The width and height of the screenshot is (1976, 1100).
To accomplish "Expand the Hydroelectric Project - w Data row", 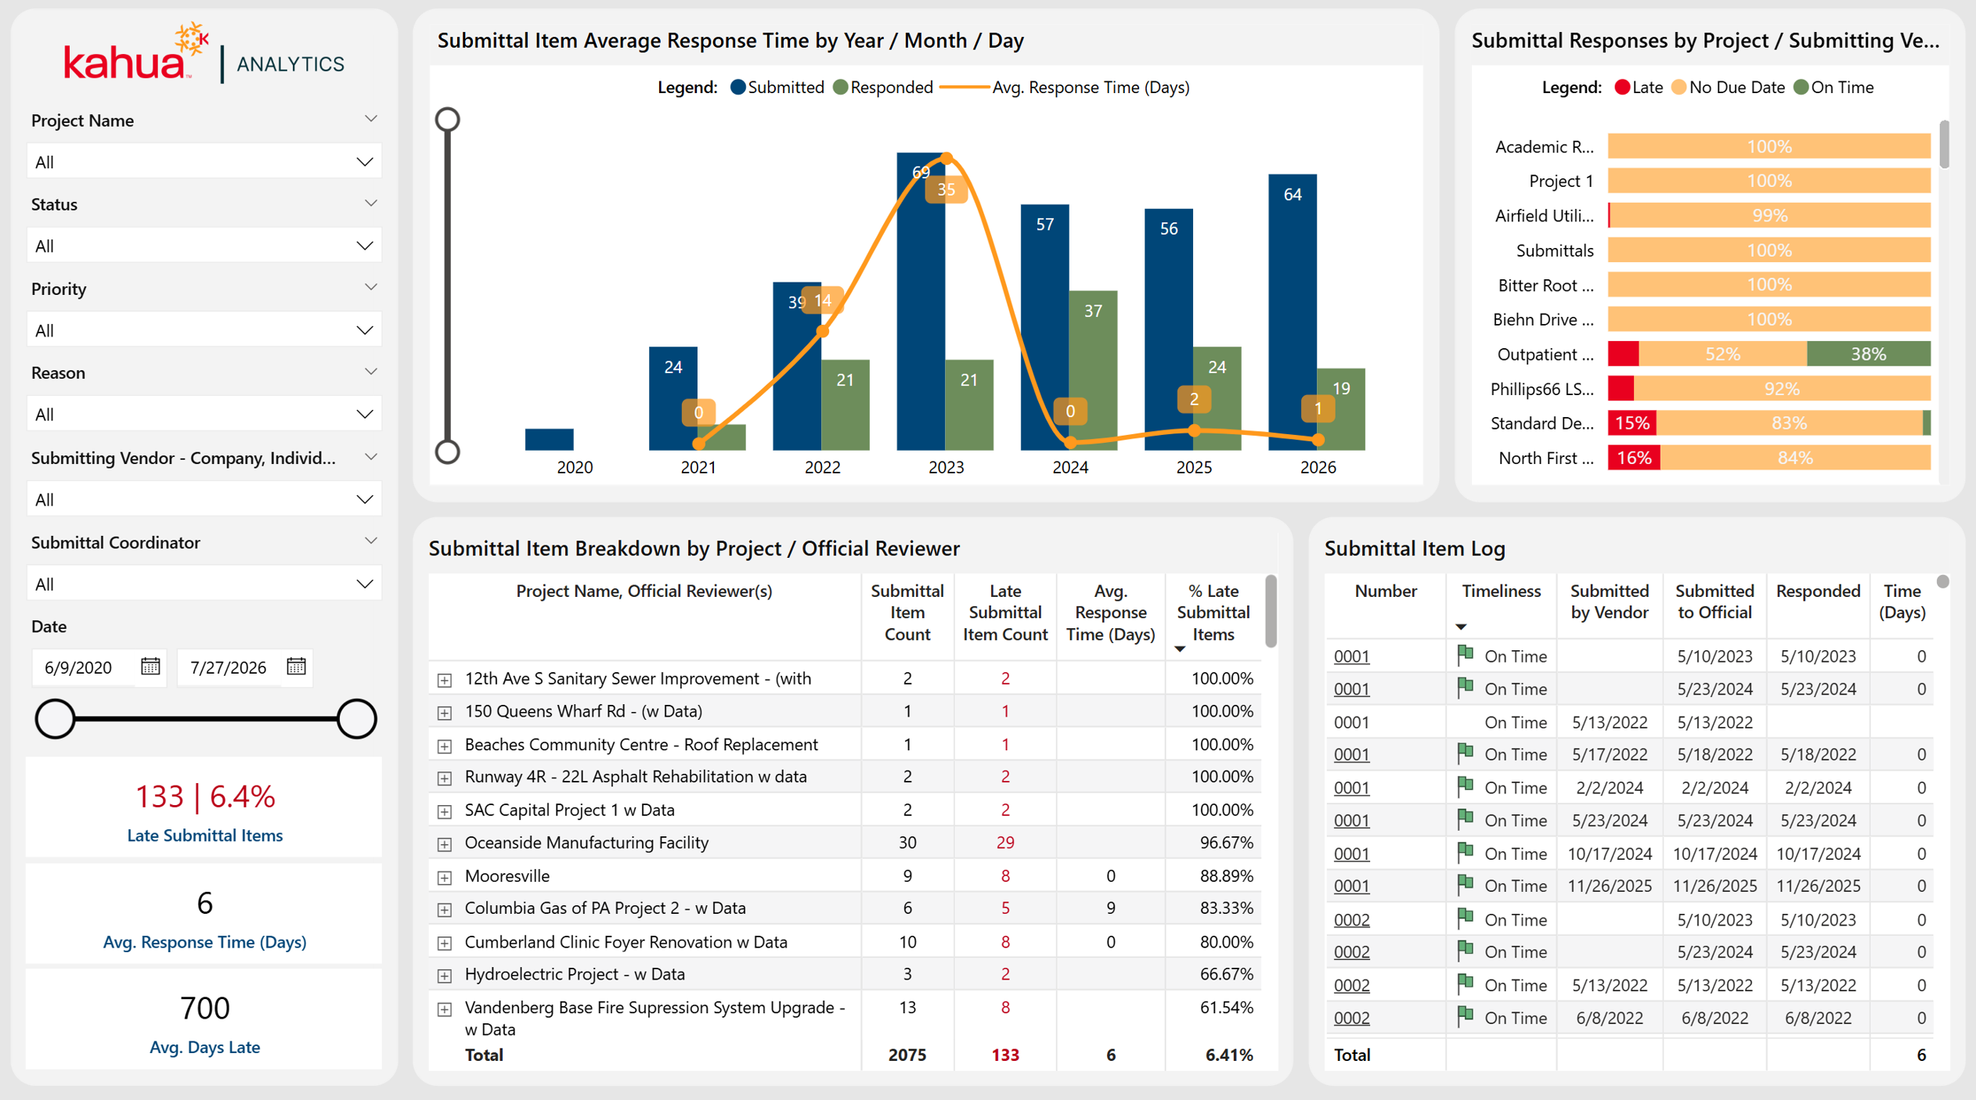I will pos(445,976).
